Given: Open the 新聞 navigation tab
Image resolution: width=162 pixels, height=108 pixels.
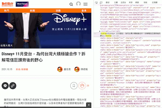Looking at the screenshot, I should 32,11.
